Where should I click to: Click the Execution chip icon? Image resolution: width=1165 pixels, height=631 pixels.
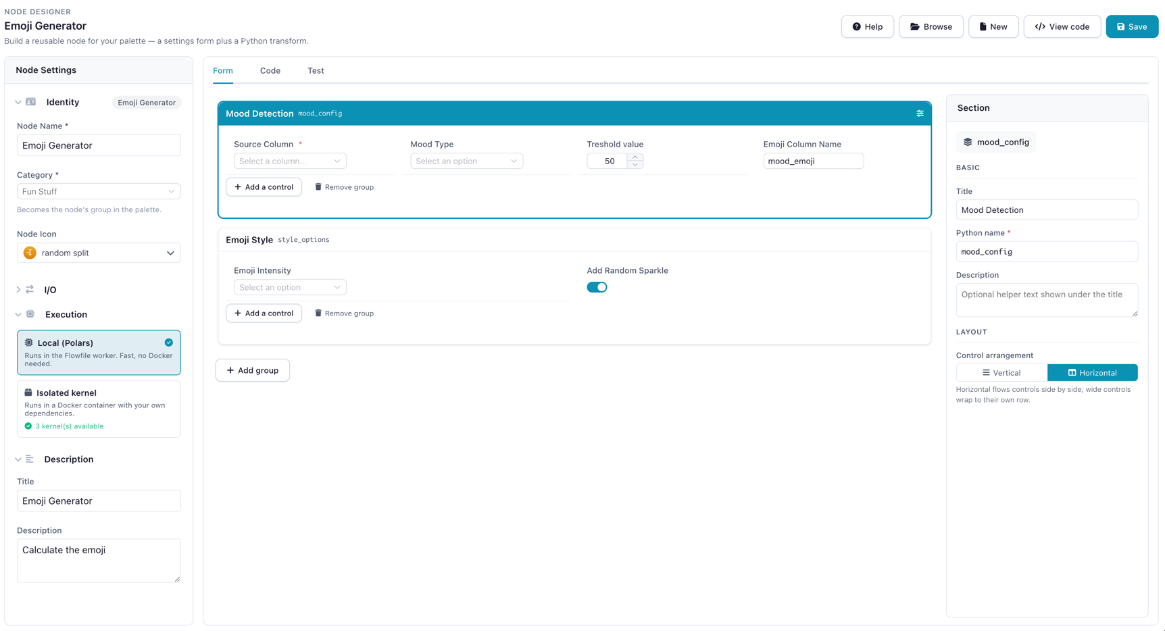point(30,314)
